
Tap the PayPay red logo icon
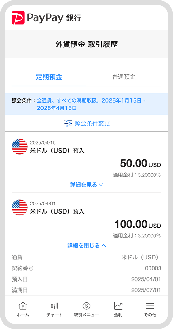(18, 18)
